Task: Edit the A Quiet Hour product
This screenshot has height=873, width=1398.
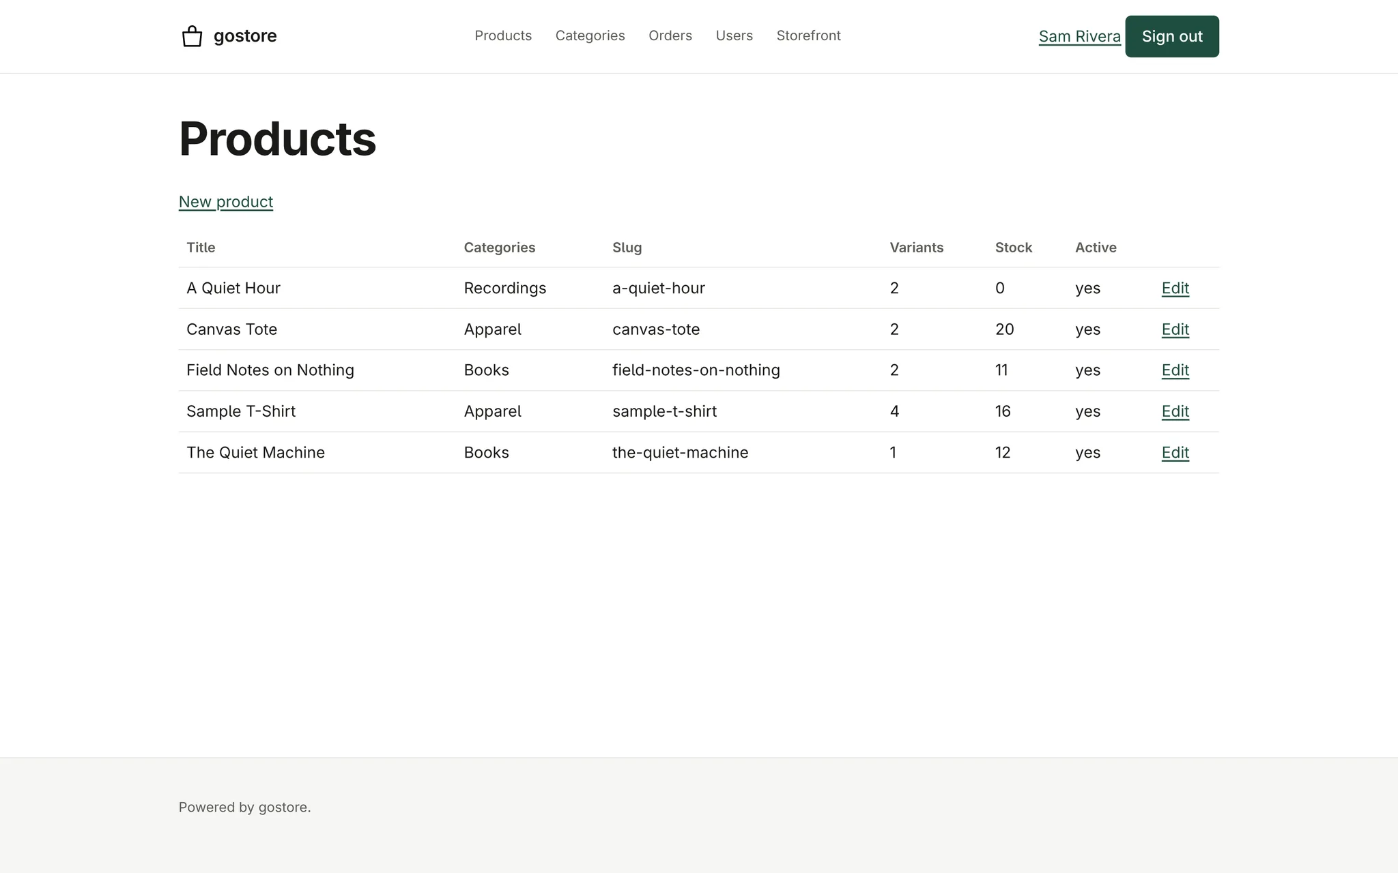Action: (1175, 288)
